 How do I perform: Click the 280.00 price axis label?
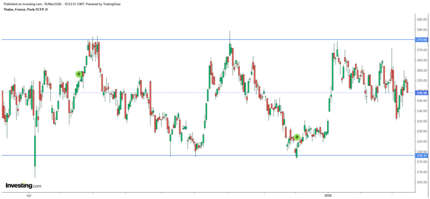click(421, 30)
